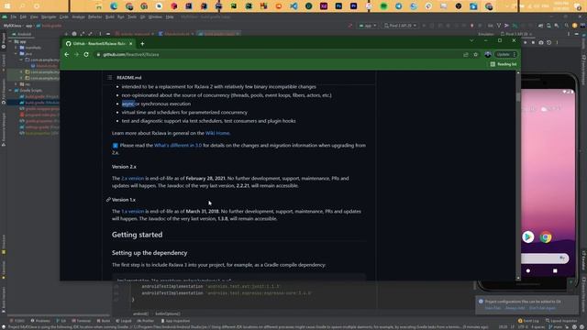Open the Refactor menu
The width and height of the screenshot is (587, 330).
click(x=94, y=16)
